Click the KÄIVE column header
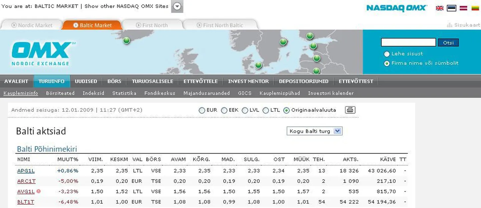Screen dimensions: 481x208 click(388, 159)
